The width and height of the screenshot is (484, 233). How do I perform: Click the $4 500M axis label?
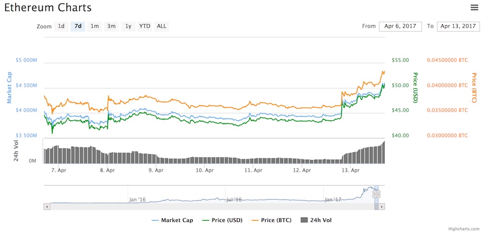click(26, 85)
